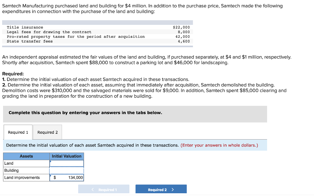Click the Initial Valuation column header
314x196 pixels.
(x=67, y=156)
